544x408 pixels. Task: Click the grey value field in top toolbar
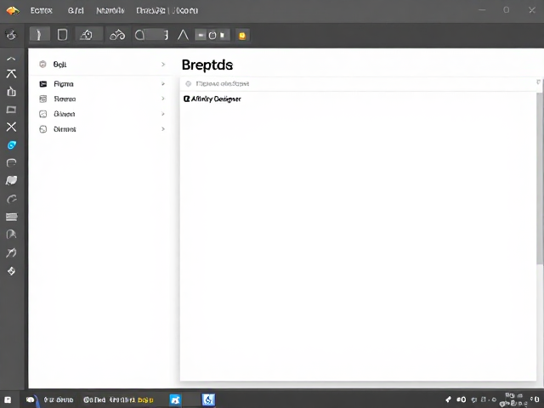[156, 35]
